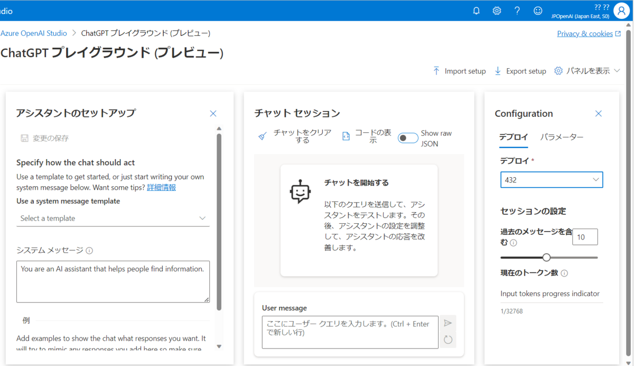Switch to the パラメーター tab
The image size is (634, 366).
point(562,137)
